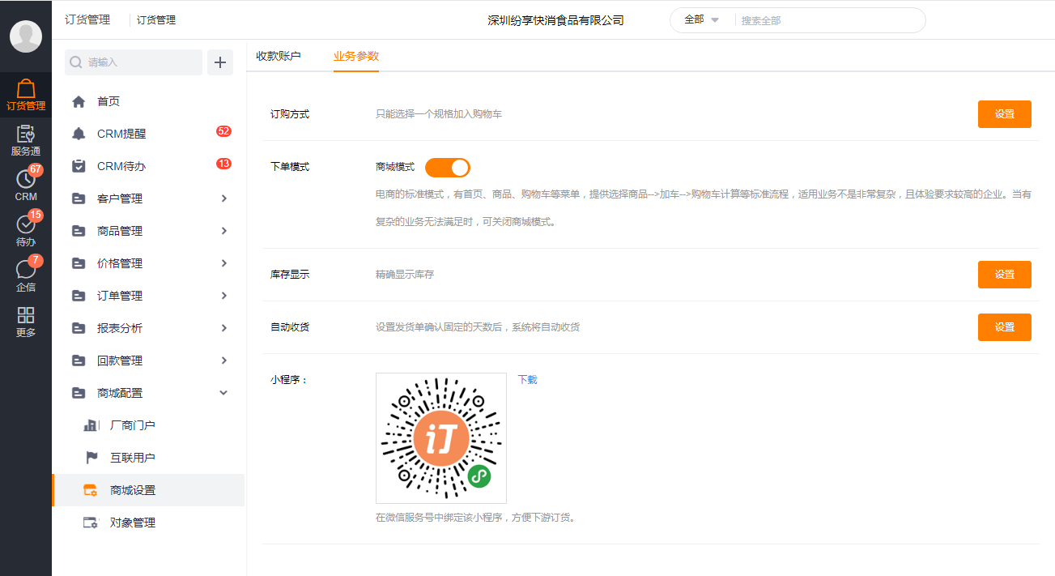Click folder icon beside 订单管理
Screen dimensions: 1055x576
click(x=79, y=296)
